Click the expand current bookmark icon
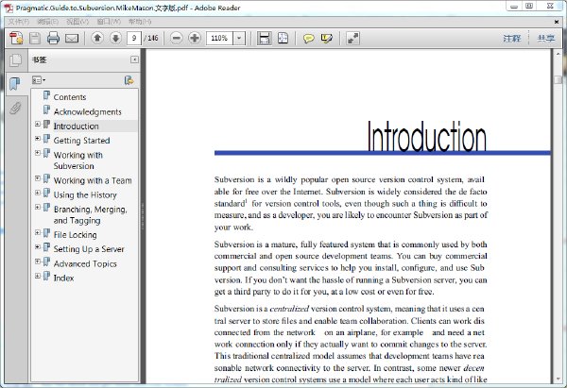The height and width of the screenshot is (388, 567). [129, 80]
